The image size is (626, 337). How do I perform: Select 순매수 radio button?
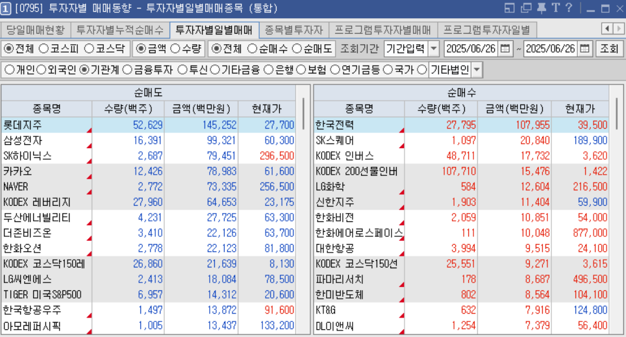(252, 49)
